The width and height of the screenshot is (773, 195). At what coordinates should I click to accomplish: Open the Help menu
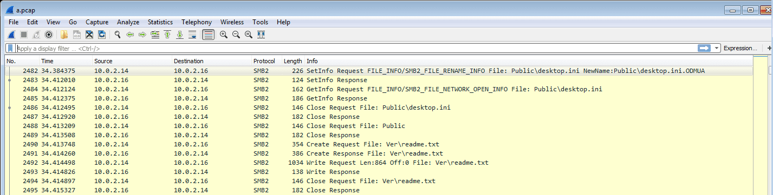[x=283, y=22]
